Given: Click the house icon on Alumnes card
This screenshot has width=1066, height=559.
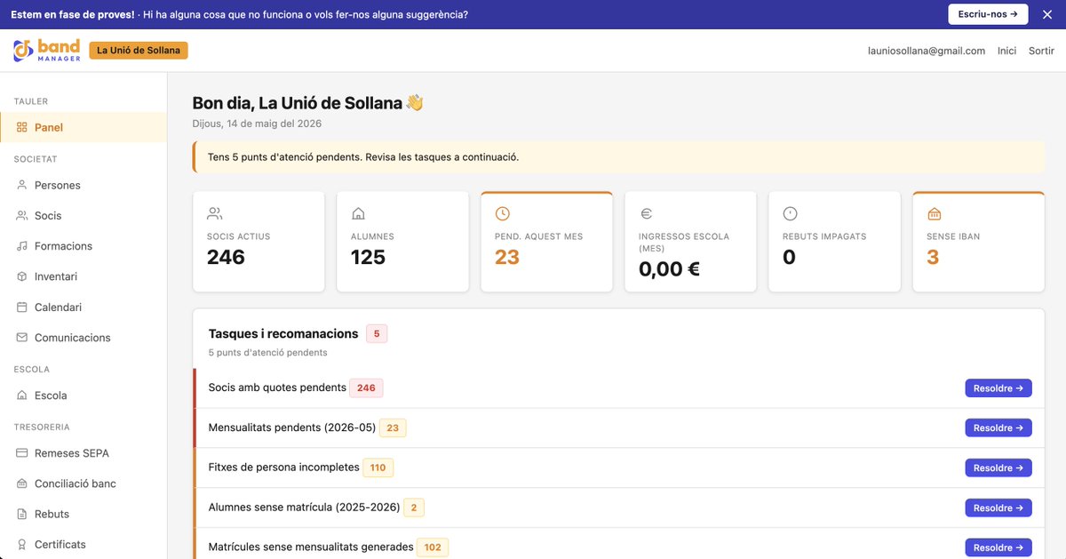Looking at the screenshot, I should pos(358,213).
